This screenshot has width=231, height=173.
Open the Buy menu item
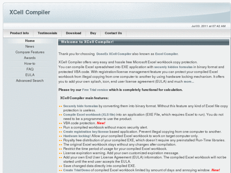pos(93,33)
